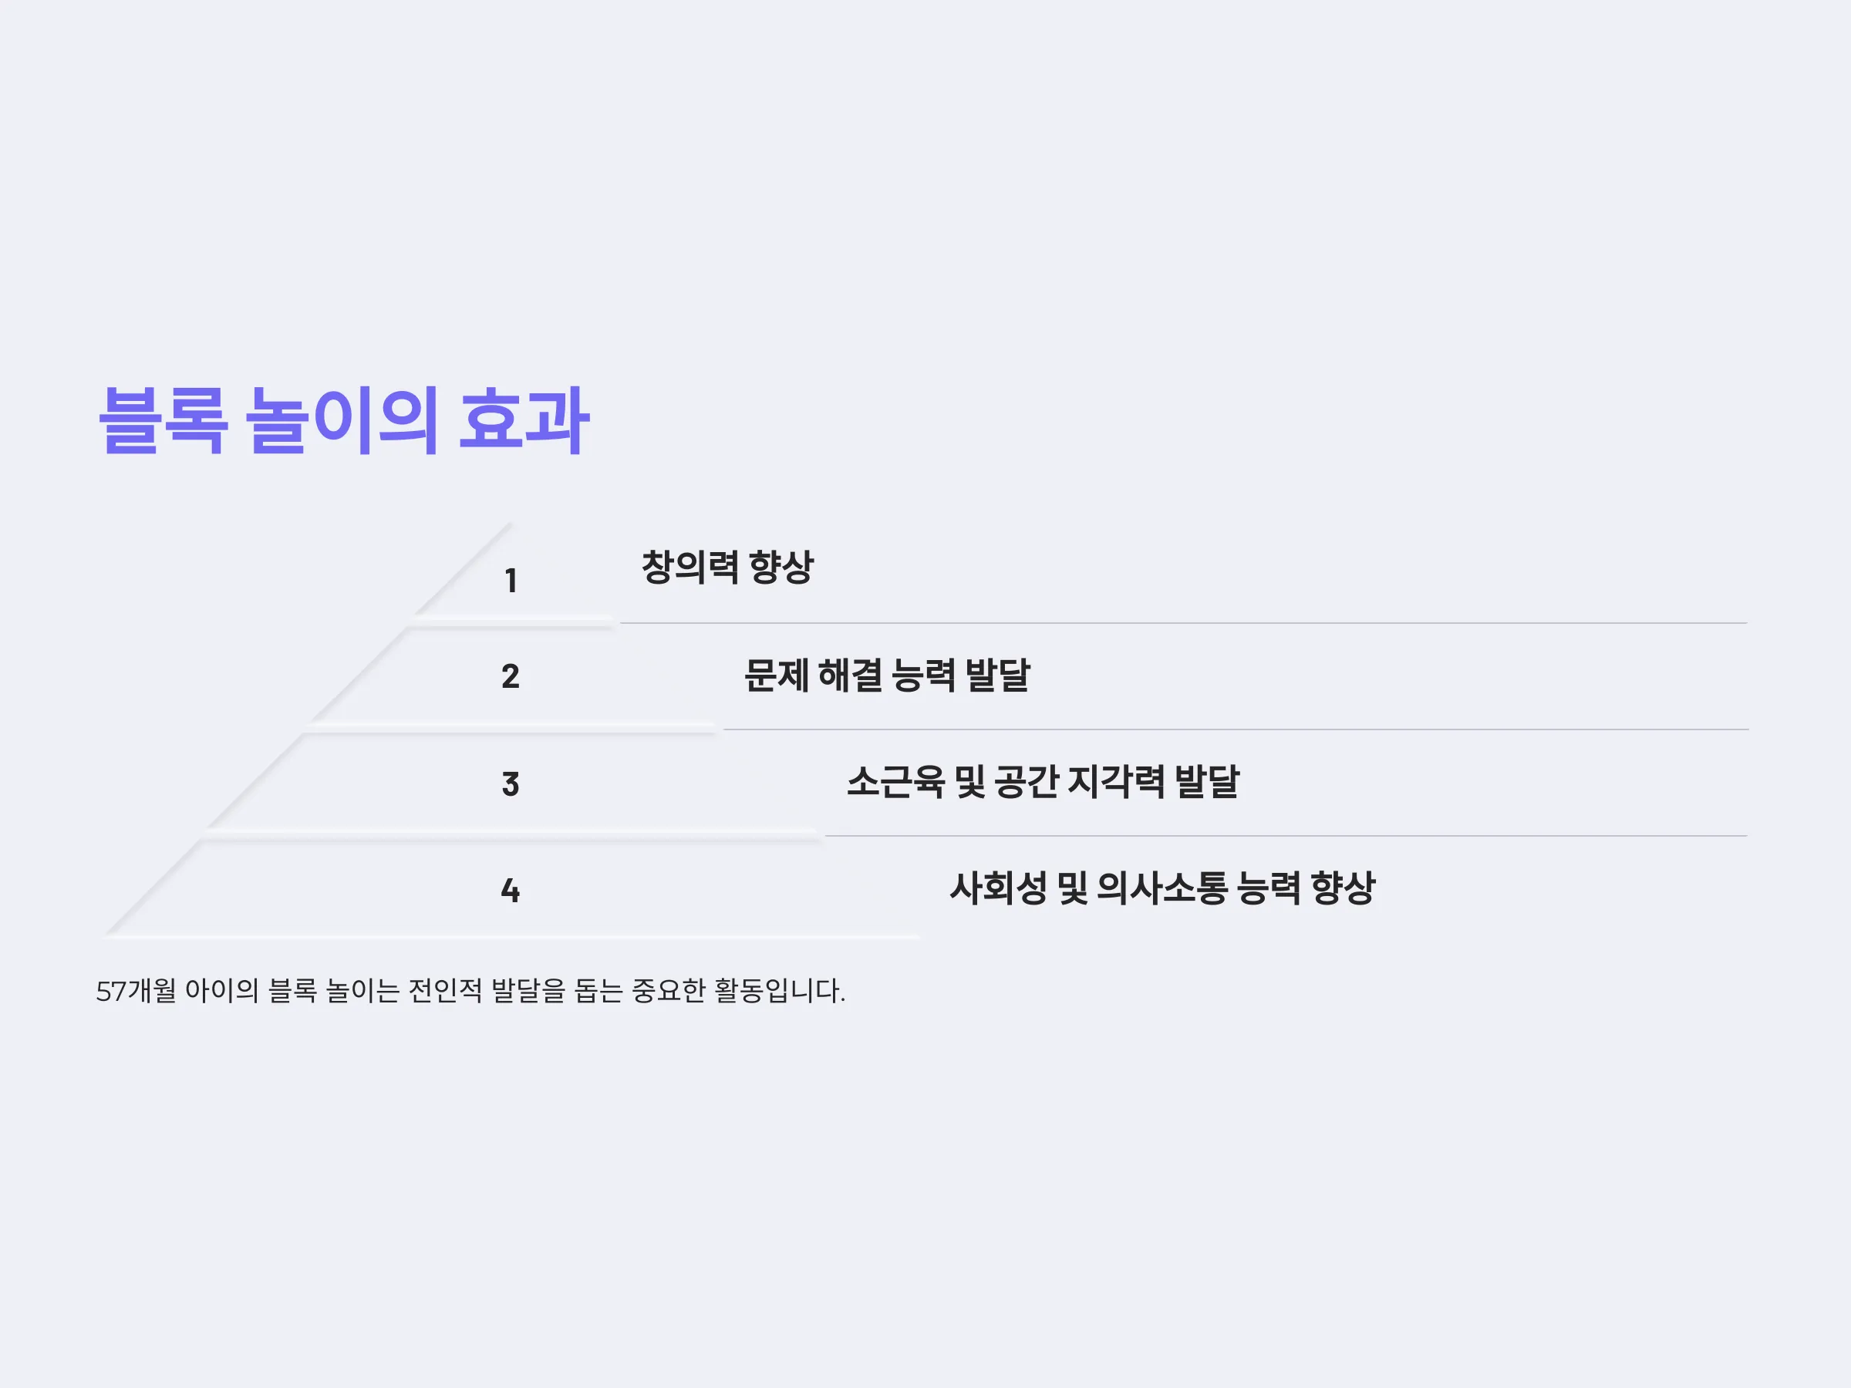Viewport: 1851px width, 1388px height.
Task: Click the number 1 in the pyramid
Action: [x=511, y=581]
